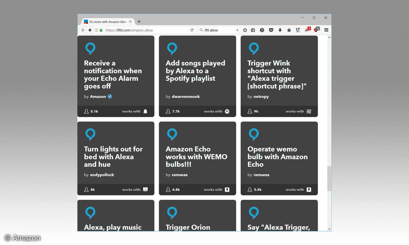Click the ifttt.com/amazon_alexa address field
This screenshot has height=245, width=409.
click(x=146, y=30)
